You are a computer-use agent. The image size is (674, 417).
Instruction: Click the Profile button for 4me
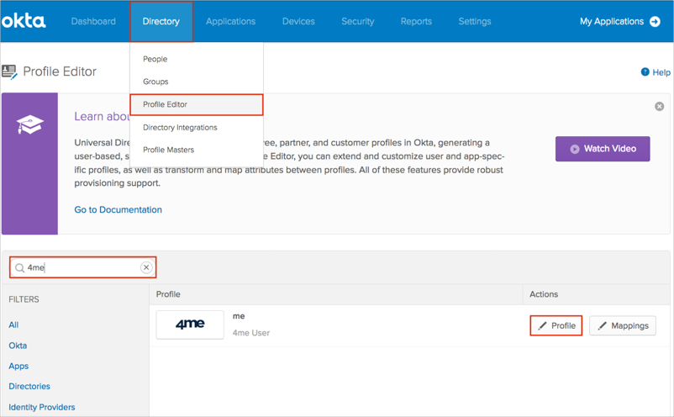(x=556, y=325)
